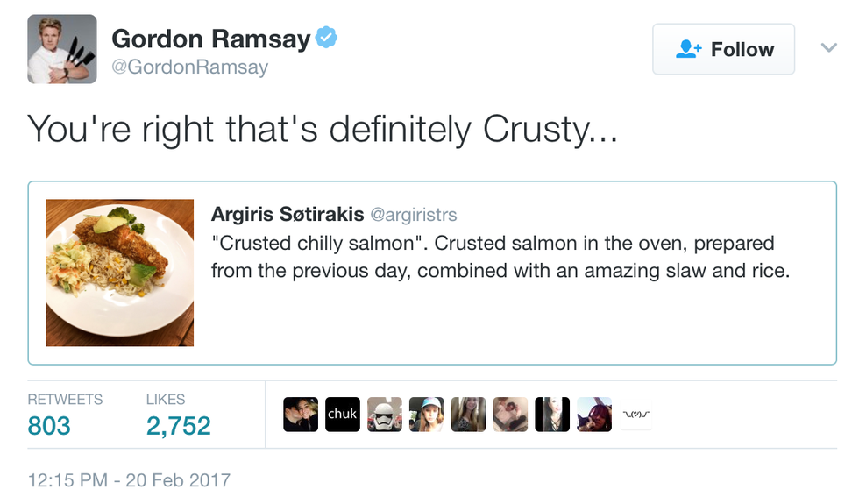
Task: Click the avatar with the blue cap
Action: coord(426,415)
